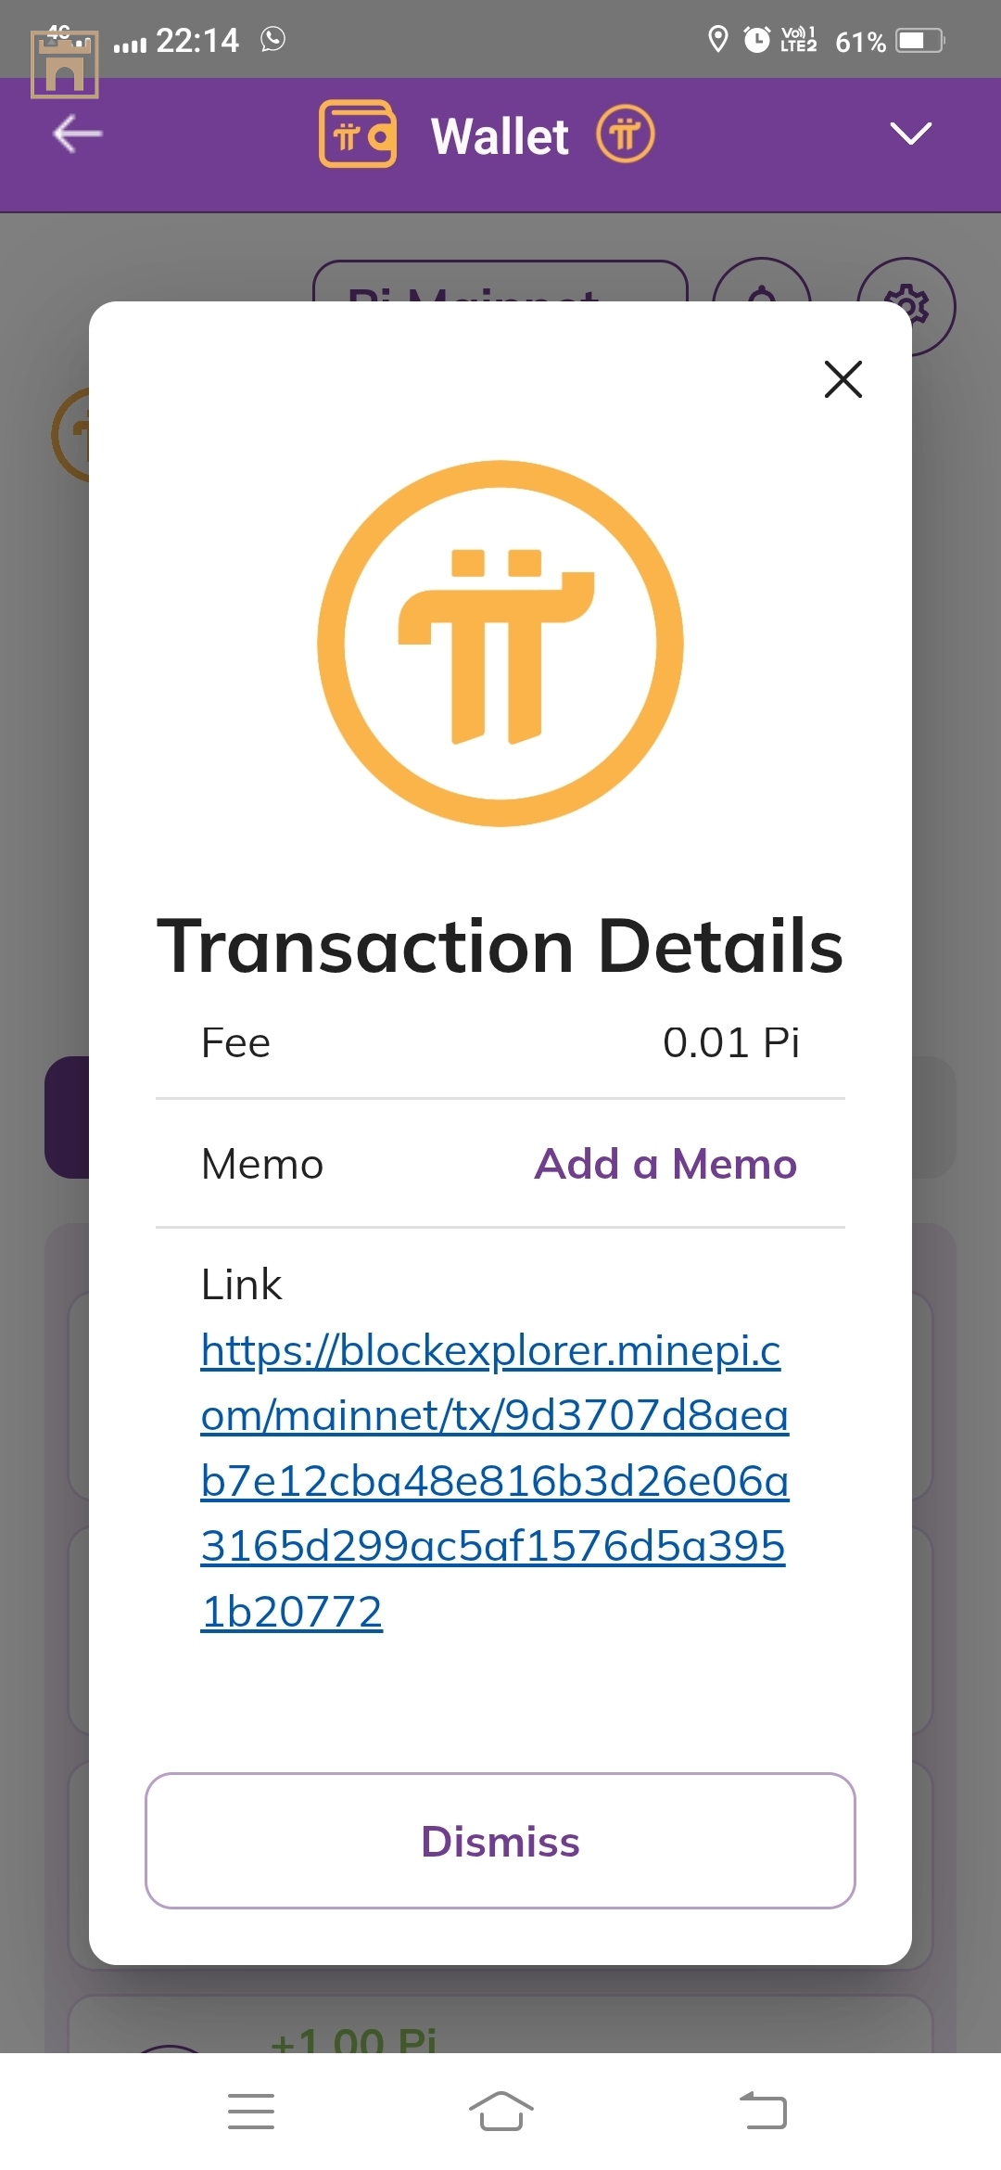The height and width of the screenshot is (2170, 1001).
Task: Tap the Wallet title in header
Action: coord(500,135)
